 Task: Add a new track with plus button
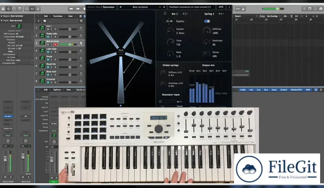38,21
